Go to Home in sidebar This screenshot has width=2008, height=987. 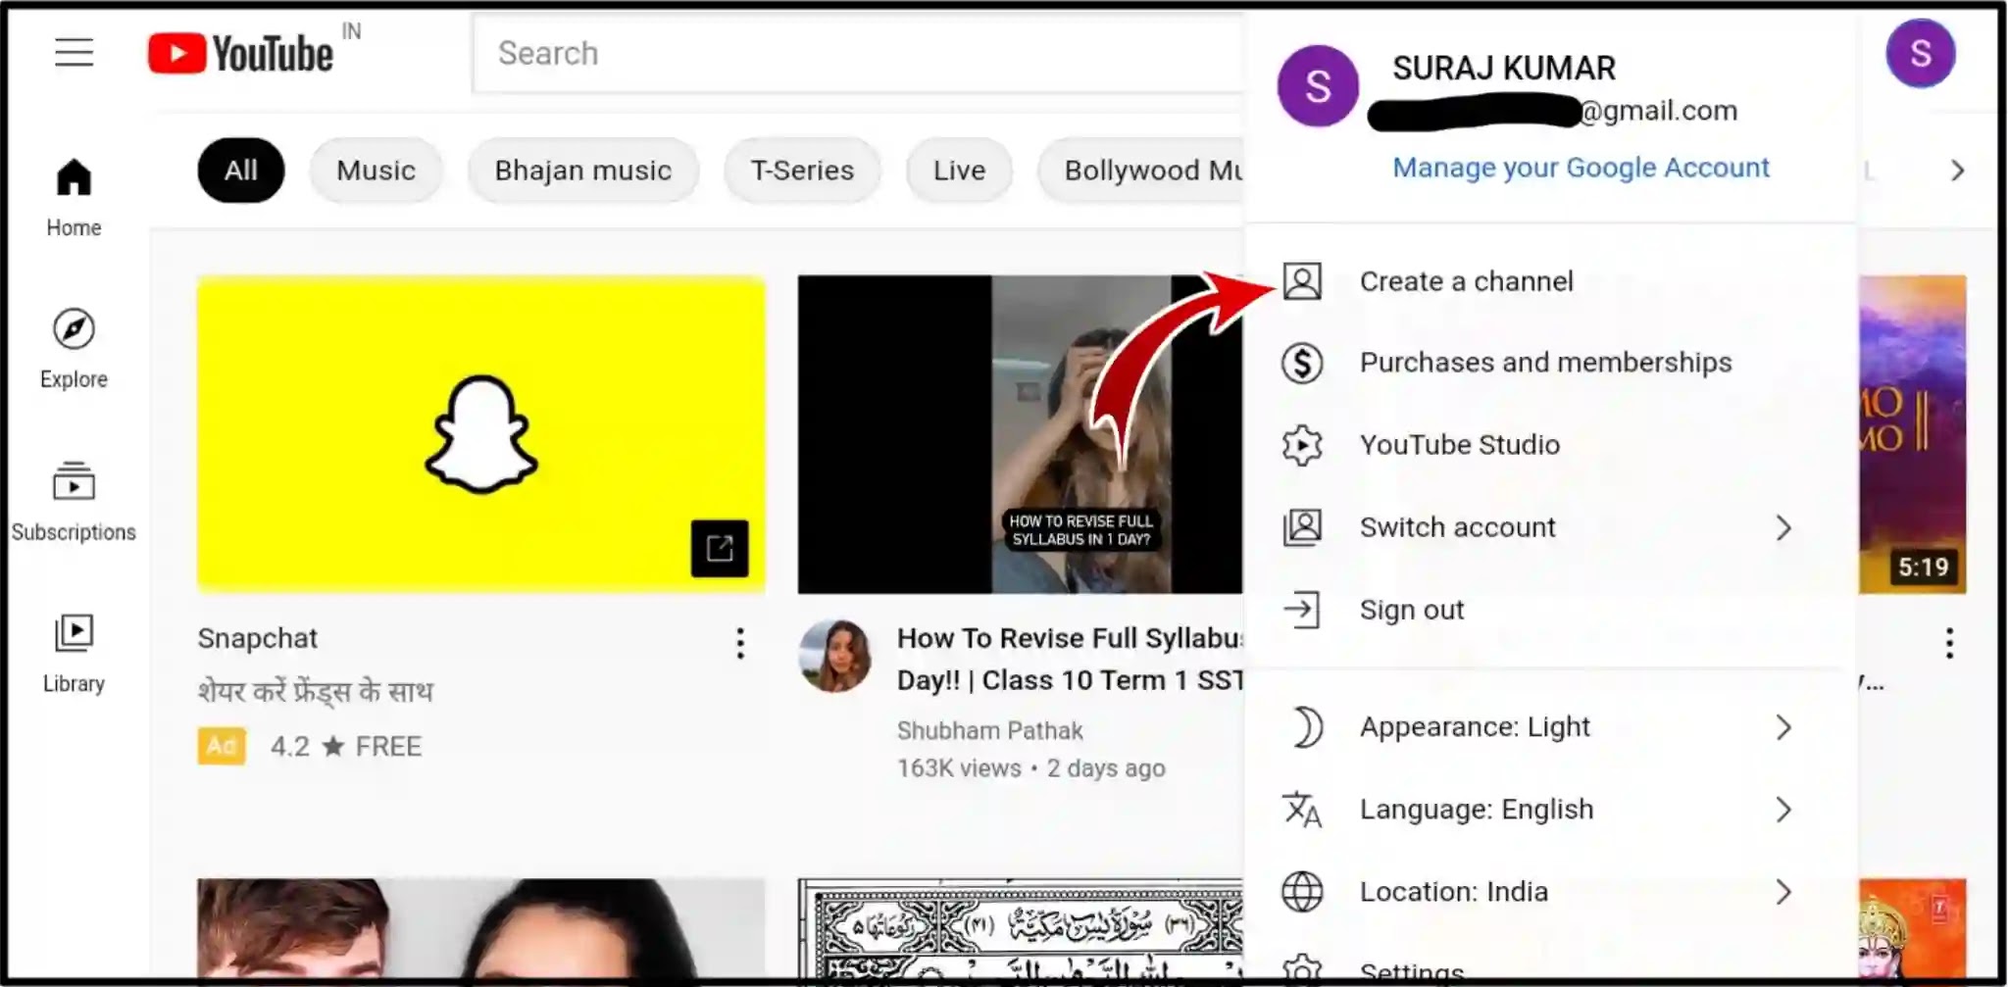(x=74, y=198)
